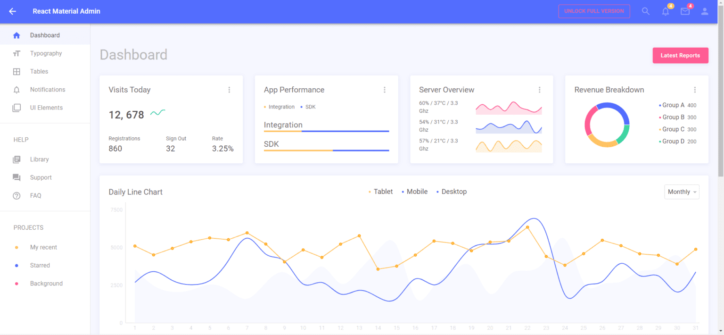Image resolution: width=724 pixels, height=335 pixels.
Task: Open the user profile avatar icon
Action: pyautogui.click(x=705, y=11)
